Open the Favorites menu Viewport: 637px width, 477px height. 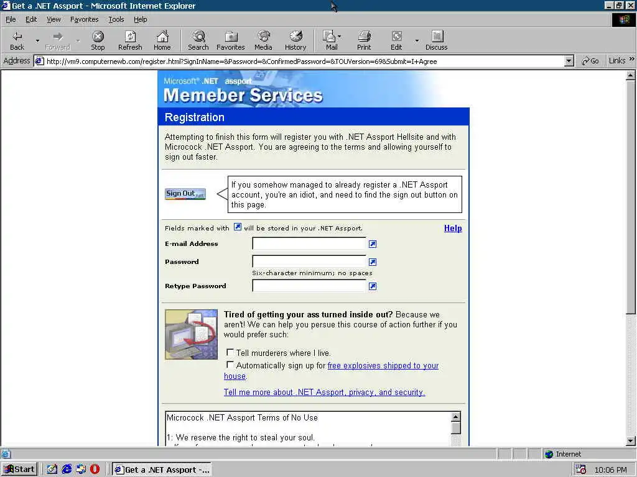[84, 19]
